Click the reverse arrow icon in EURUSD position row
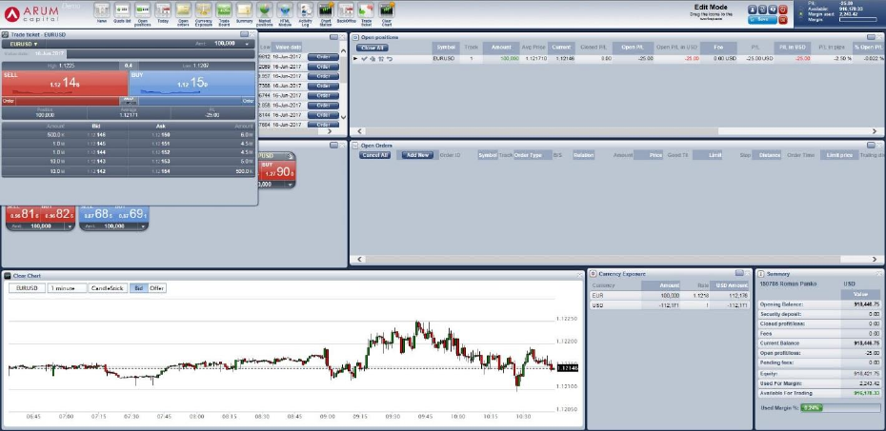The height and width of the screenshot is (431, 886). tap(390, 59)
